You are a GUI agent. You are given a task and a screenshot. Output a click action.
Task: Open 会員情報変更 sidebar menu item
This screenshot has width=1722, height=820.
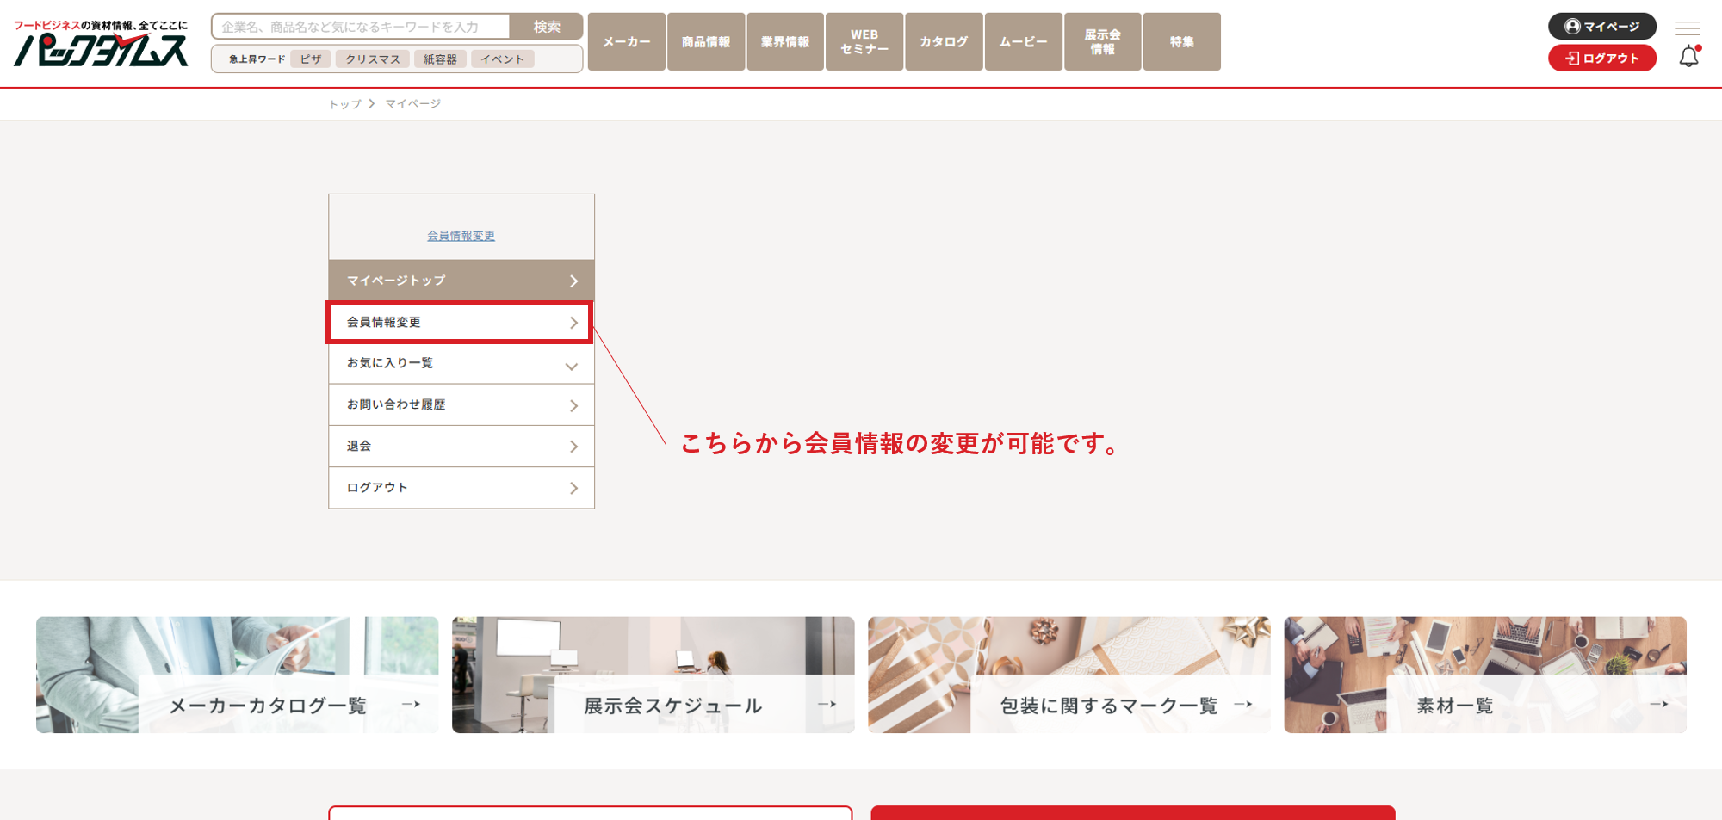pyautogui.click(x=461, y=323)
